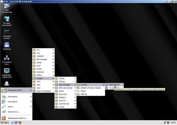The width and height of the screenshot is (177, 125).
Task: Click Copy to RamDisk menu entry
Action: (43, 91)
